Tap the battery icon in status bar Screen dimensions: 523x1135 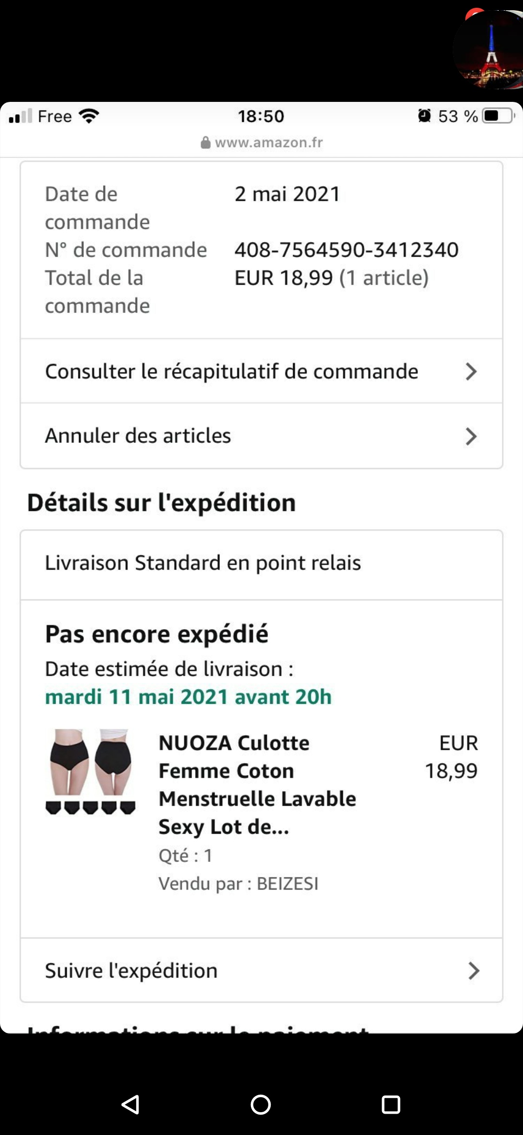point(498,116)
